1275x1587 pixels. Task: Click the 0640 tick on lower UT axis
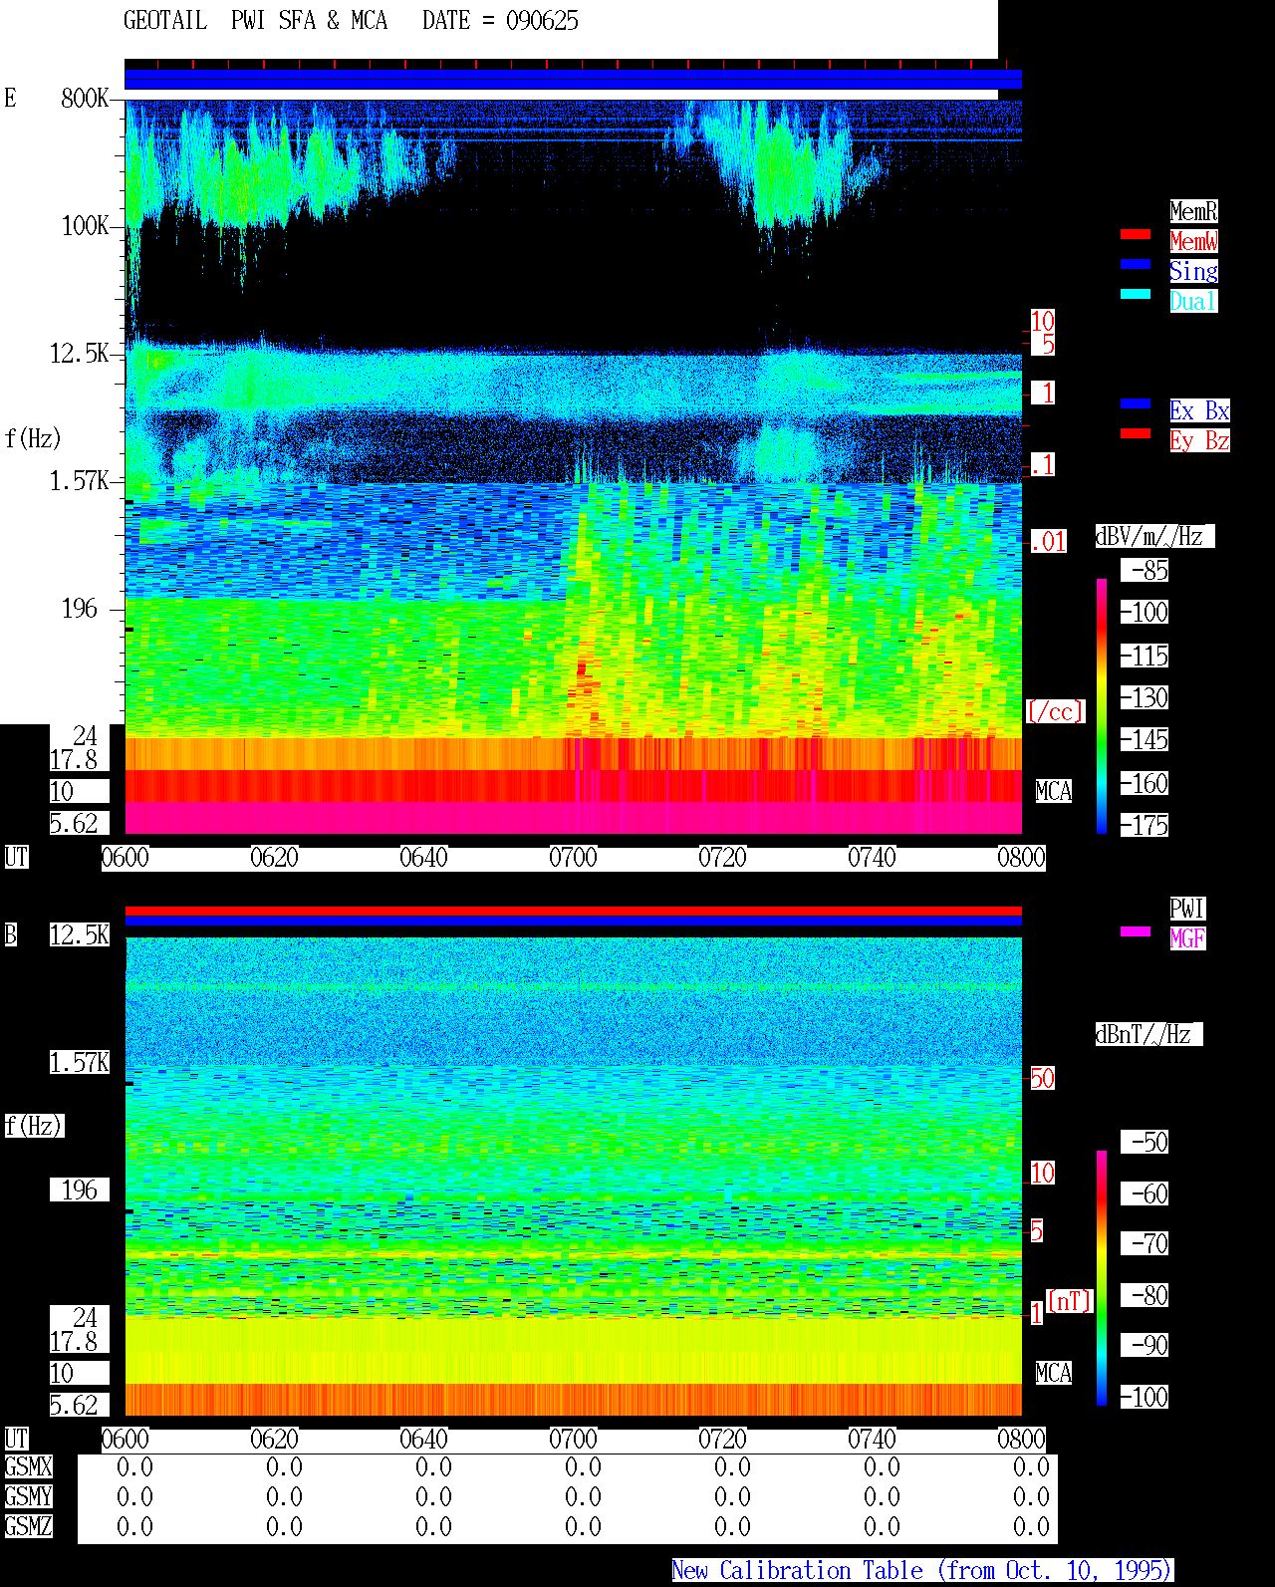coord(423,1440)
